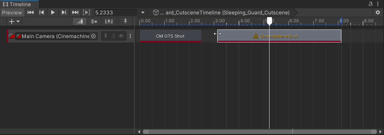
Task: Toggle the Preview mode button
Action: pos(12,12)
